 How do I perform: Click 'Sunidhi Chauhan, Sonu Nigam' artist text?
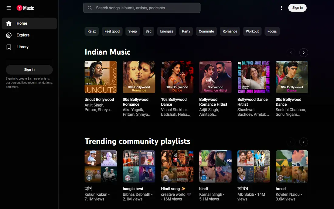pos(291,112)
